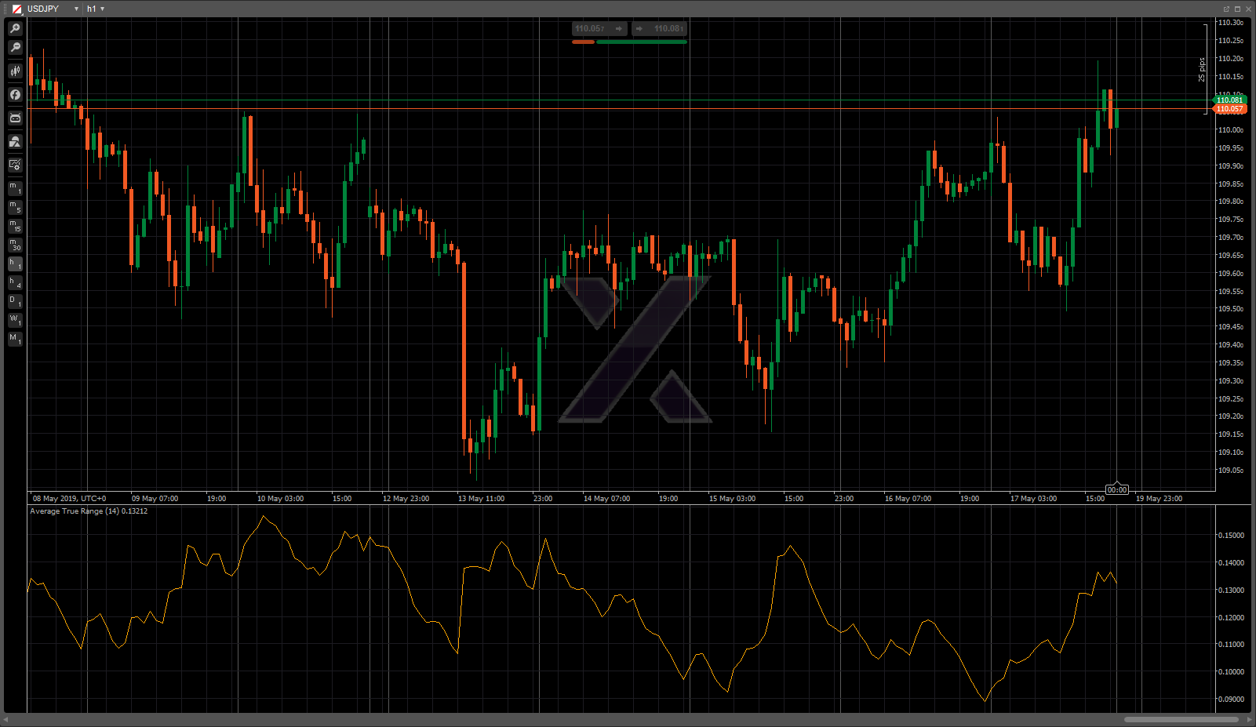Click the Average True Range indicator label
The width and height of the screenshot is (1256, 727).
point(88,511)
